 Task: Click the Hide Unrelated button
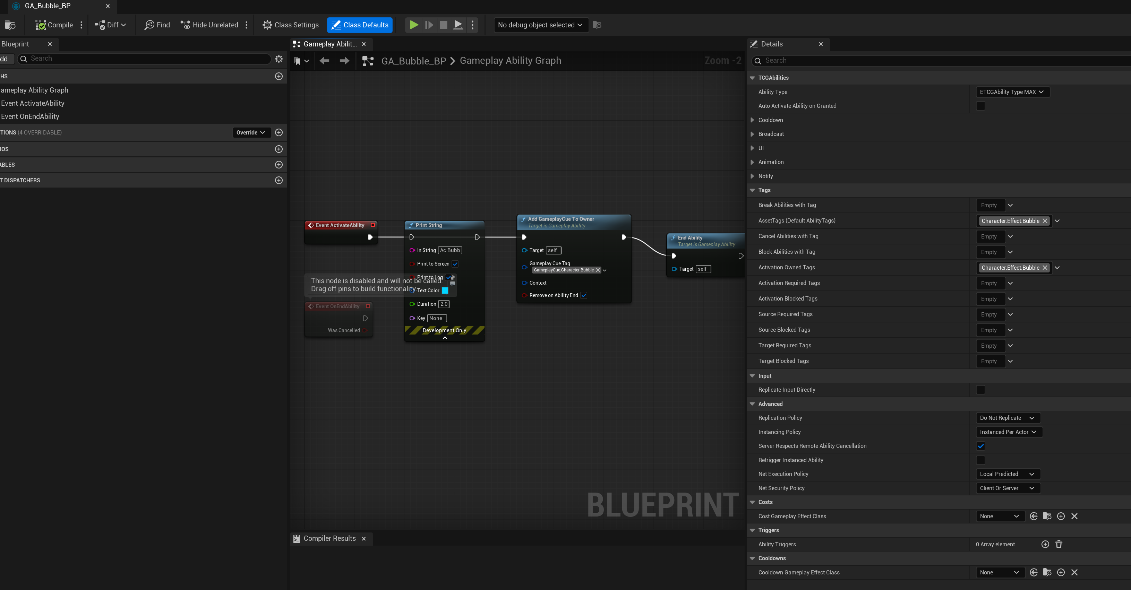(x=209, y=25)
